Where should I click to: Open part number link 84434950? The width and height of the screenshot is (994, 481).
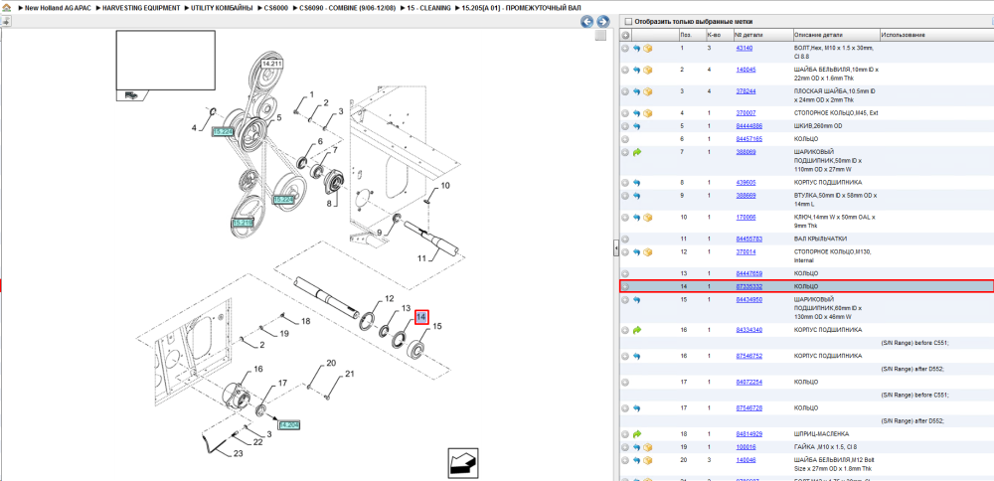coord(748,300)
